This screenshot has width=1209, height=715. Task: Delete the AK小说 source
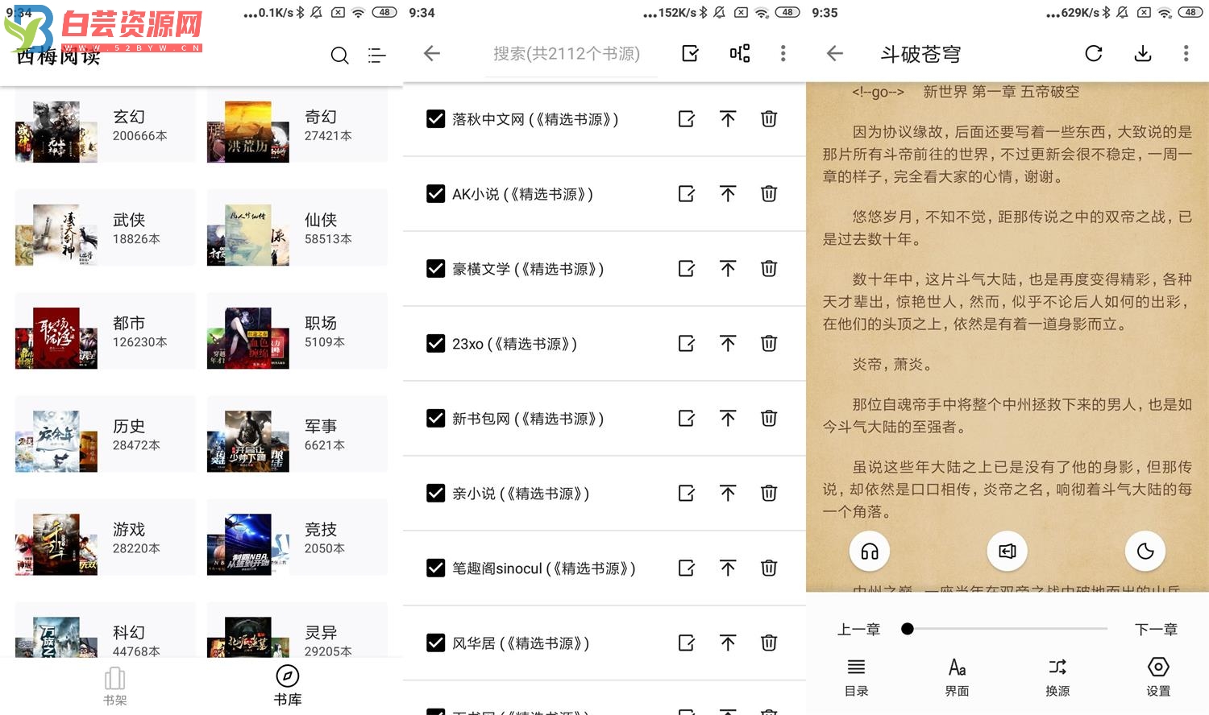point(769,194)
